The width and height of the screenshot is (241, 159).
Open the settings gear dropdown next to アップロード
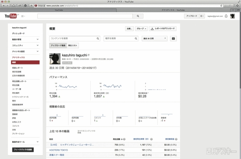(202, 16)
